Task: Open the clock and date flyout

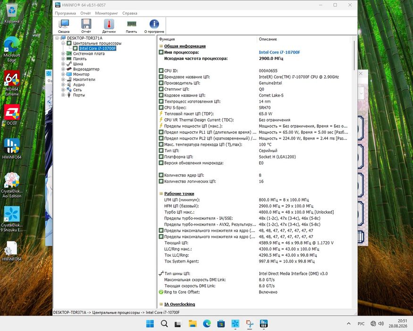Action: coord(398,323)
